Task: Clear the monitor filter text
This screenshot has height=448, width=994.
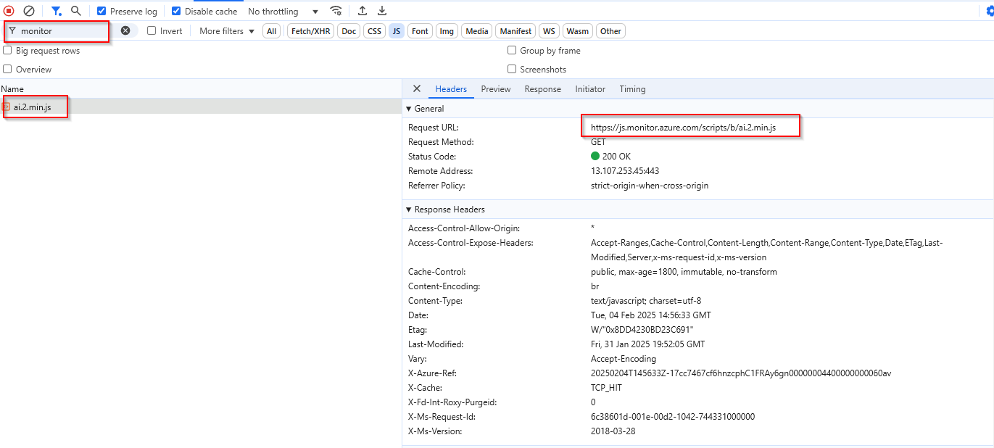Action: [x=125, y=30]
